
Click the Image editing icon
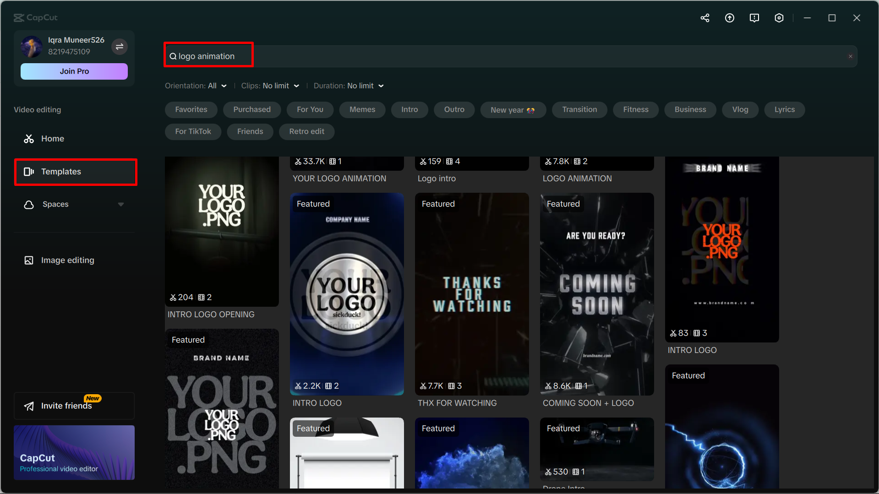[x=29, y=261]
